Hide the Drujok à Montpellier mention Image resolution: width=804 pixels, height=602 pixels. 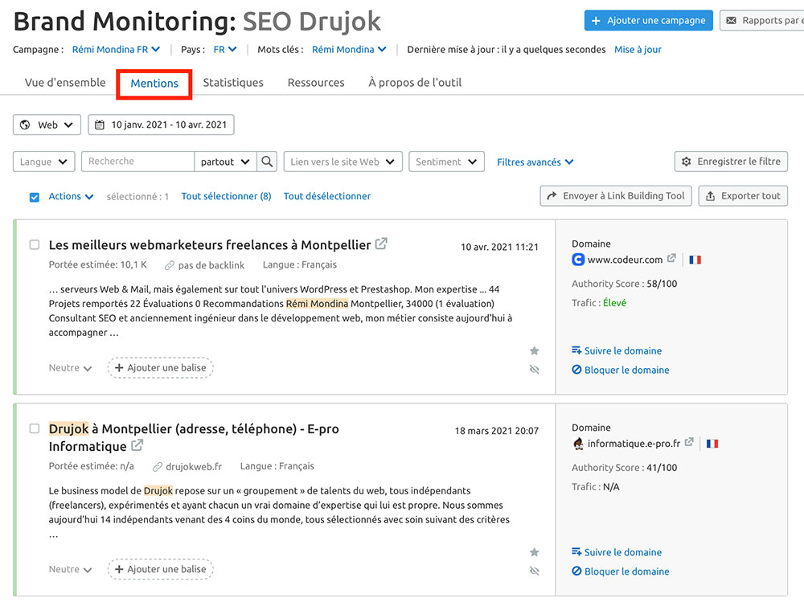click(x=535, y=571)
